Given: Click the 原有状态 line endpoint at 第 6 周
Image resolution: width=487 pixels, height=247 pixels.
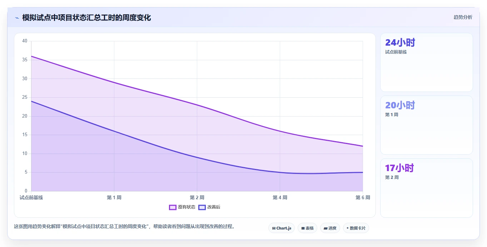Looking at the screenshot, I should click(363, 146).
